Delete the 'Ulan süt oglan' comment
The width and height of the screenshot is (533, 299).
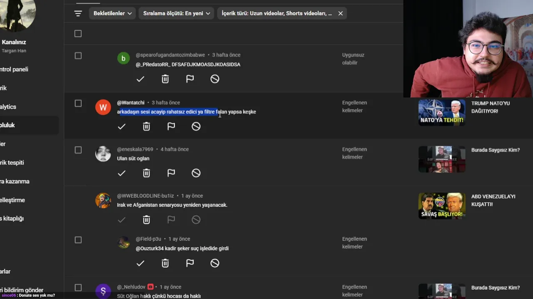pos(147,173)
